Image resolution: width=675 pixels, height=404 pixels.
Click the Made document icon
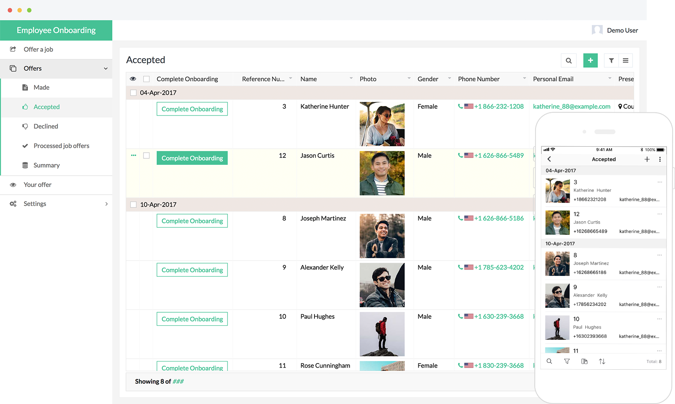click(25, 87)
